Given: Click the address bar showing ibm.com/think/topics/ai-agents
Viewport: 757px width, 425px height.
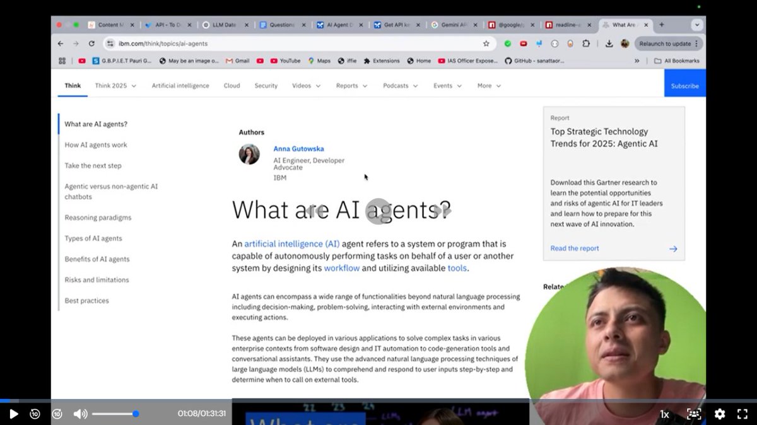Looking at the screenshot, I should point(299,44).
